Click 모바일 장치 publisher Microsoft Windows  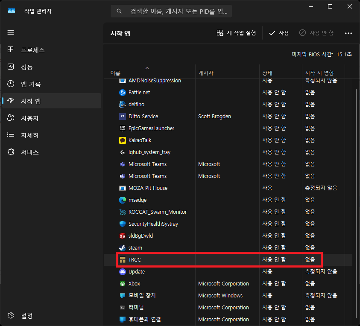coord(220,295)
